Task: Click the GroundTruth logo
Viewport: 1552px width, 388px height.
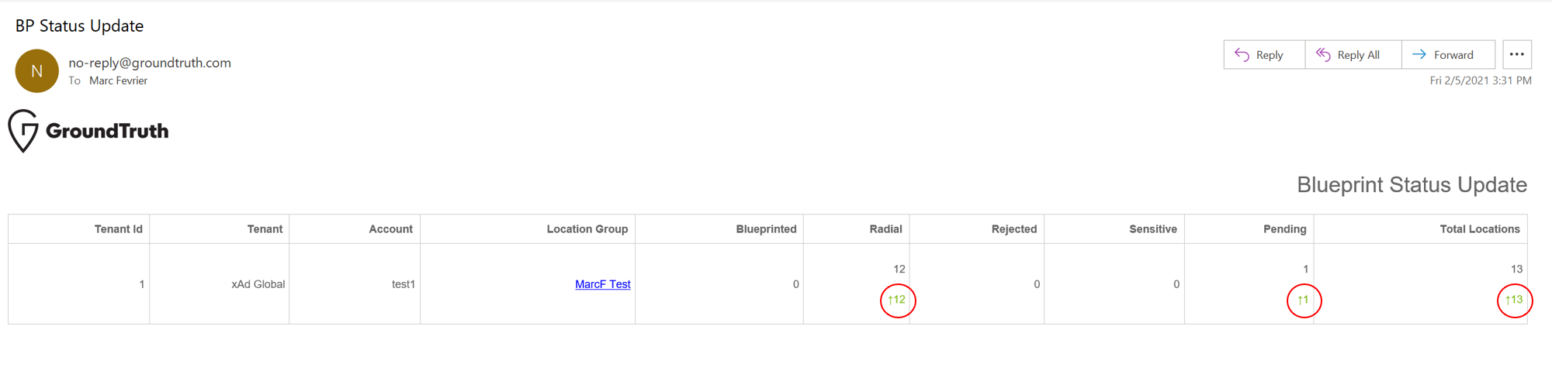Action: [x=89, y=131]
